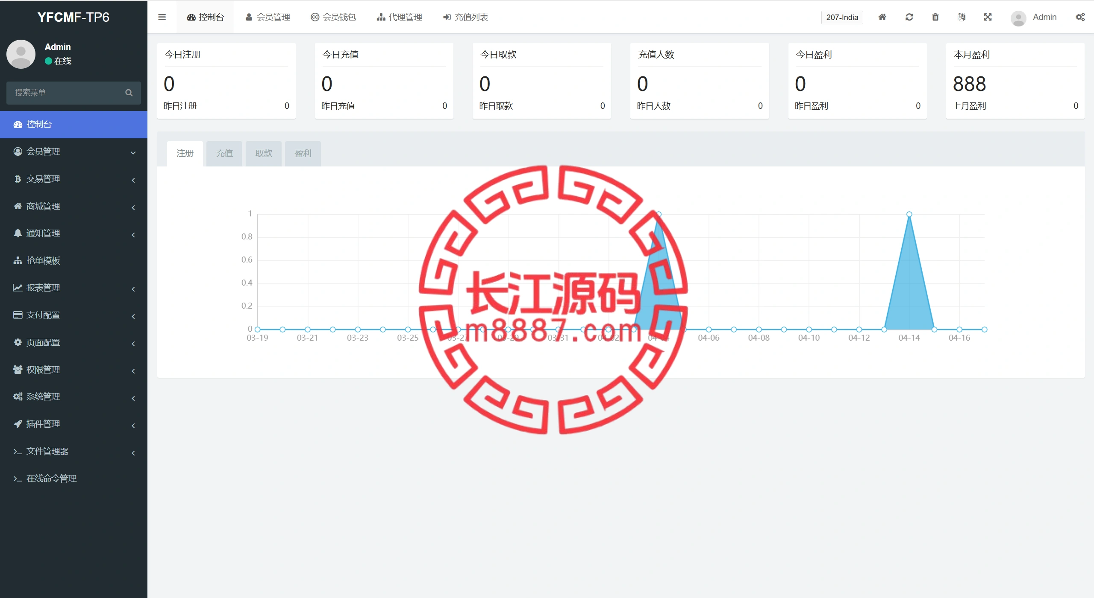This screenshot has width=1094, height=598.
Task: Expand the 权限管理 sidebar arrow
Action: [x=133, y=371]
